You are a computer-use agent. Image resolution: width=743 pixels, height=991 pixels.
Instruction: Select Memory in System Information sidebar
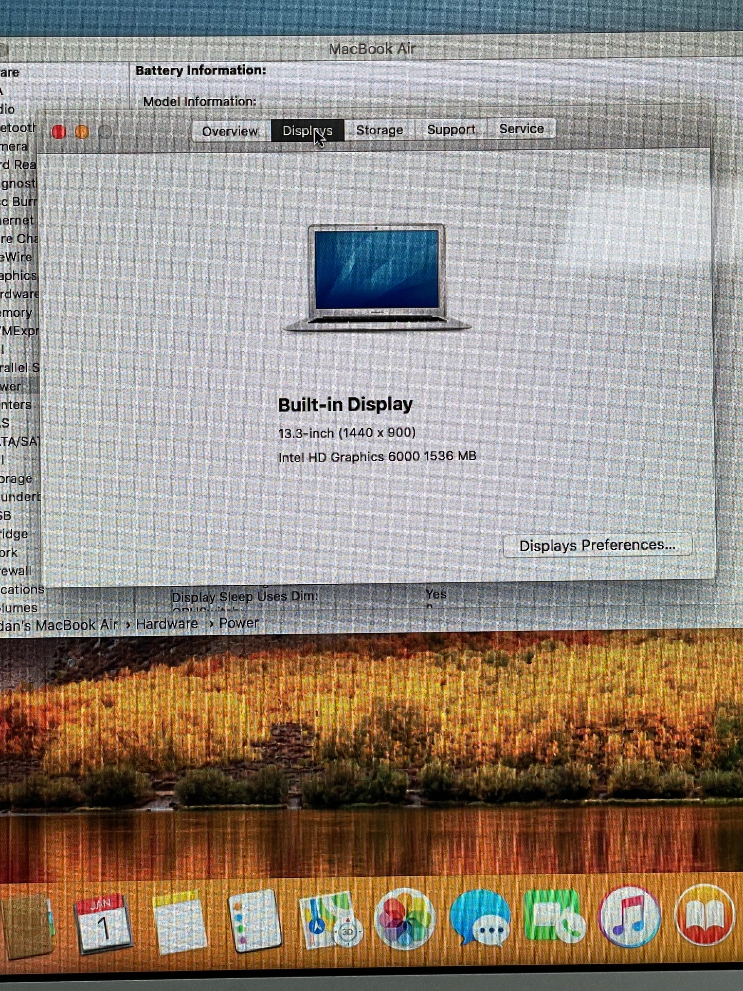16,313
